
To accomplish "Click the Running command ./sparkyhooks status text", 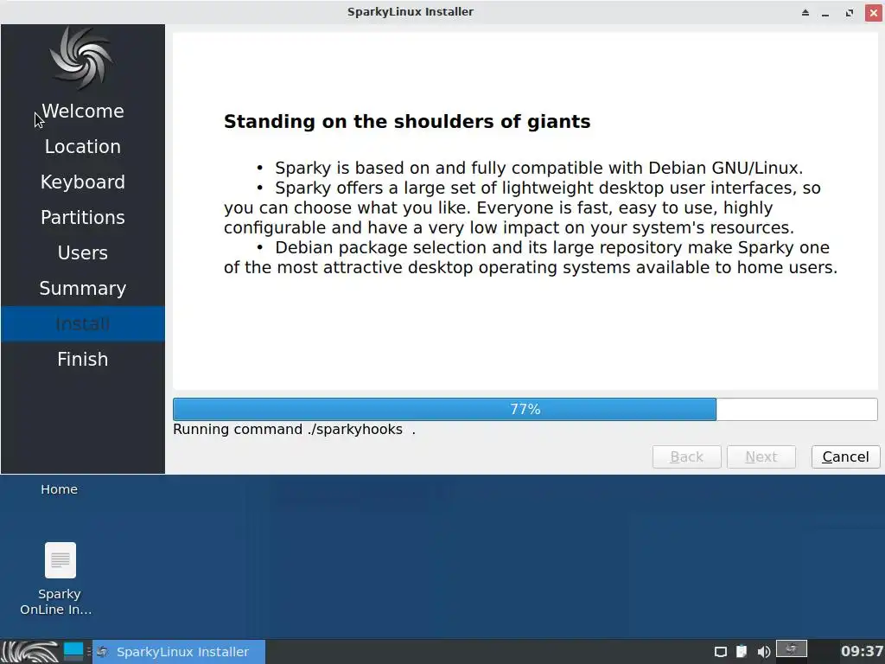I will tap(294, 429).
